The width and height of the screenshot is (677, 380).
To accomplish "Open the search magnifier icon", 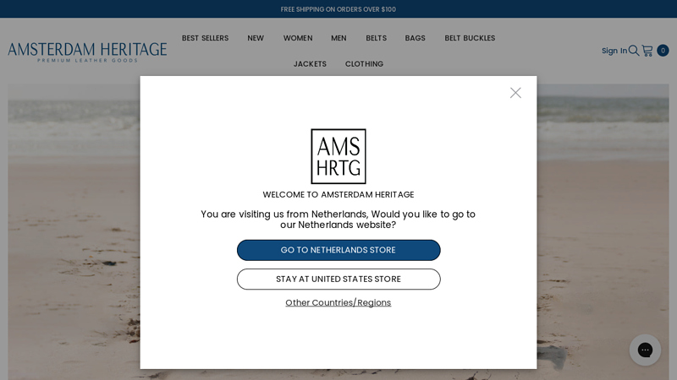I will (x=633, y=51).
